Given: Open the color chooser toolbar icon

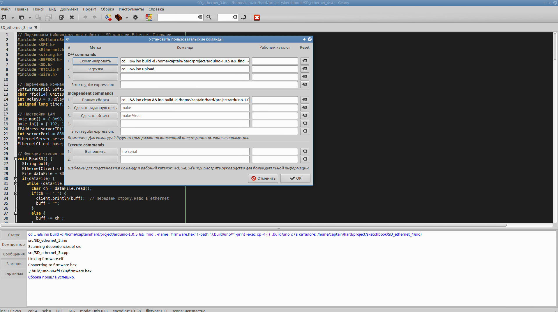Looking at the screenshot, I should click(x=149, y=17).
